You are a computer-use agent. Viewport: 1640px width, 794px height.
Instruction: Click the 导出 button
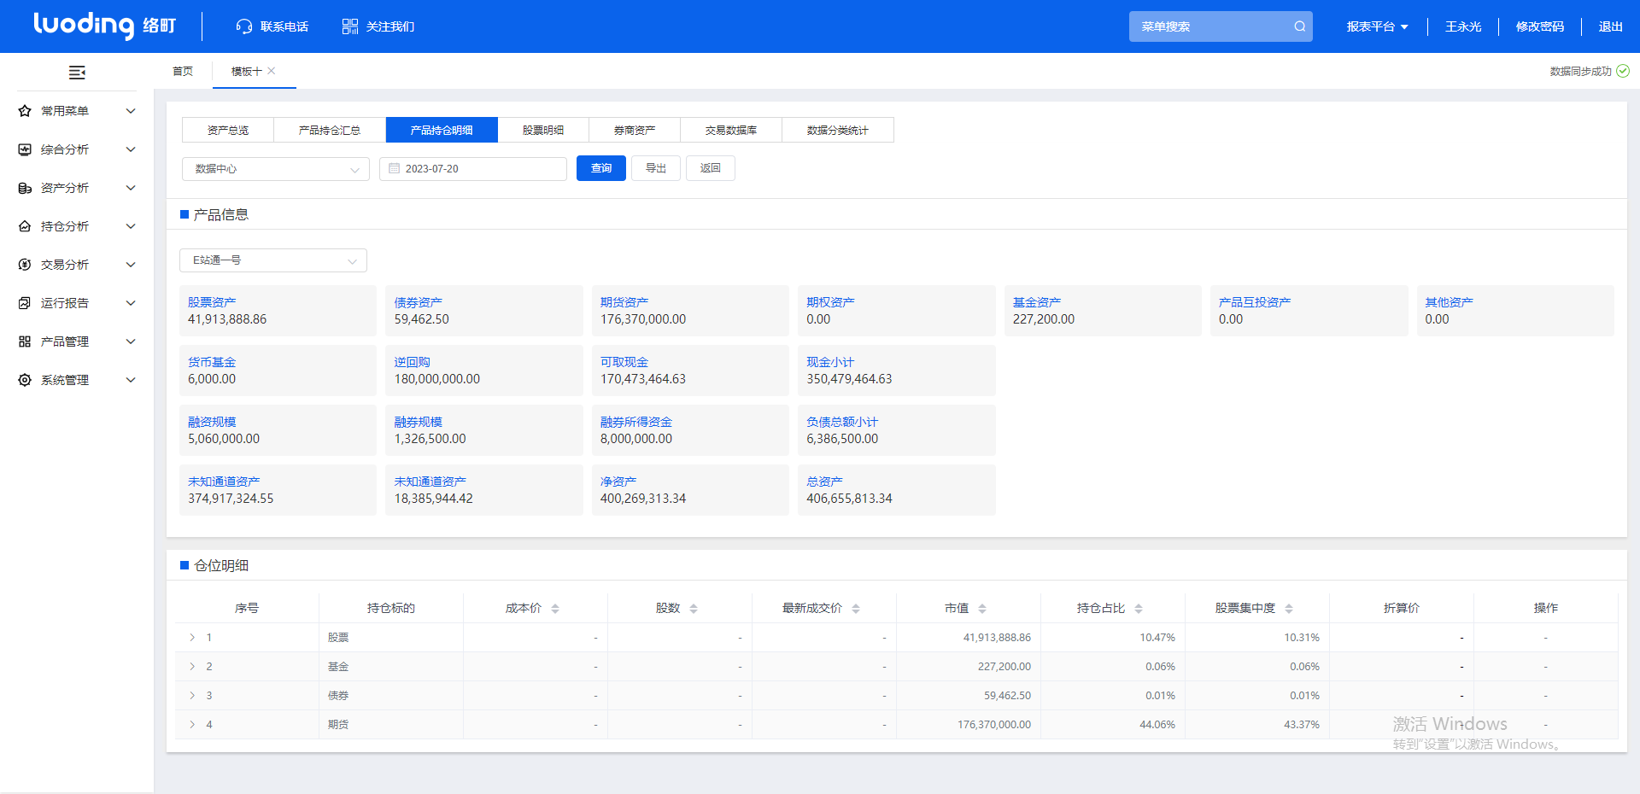656,168
